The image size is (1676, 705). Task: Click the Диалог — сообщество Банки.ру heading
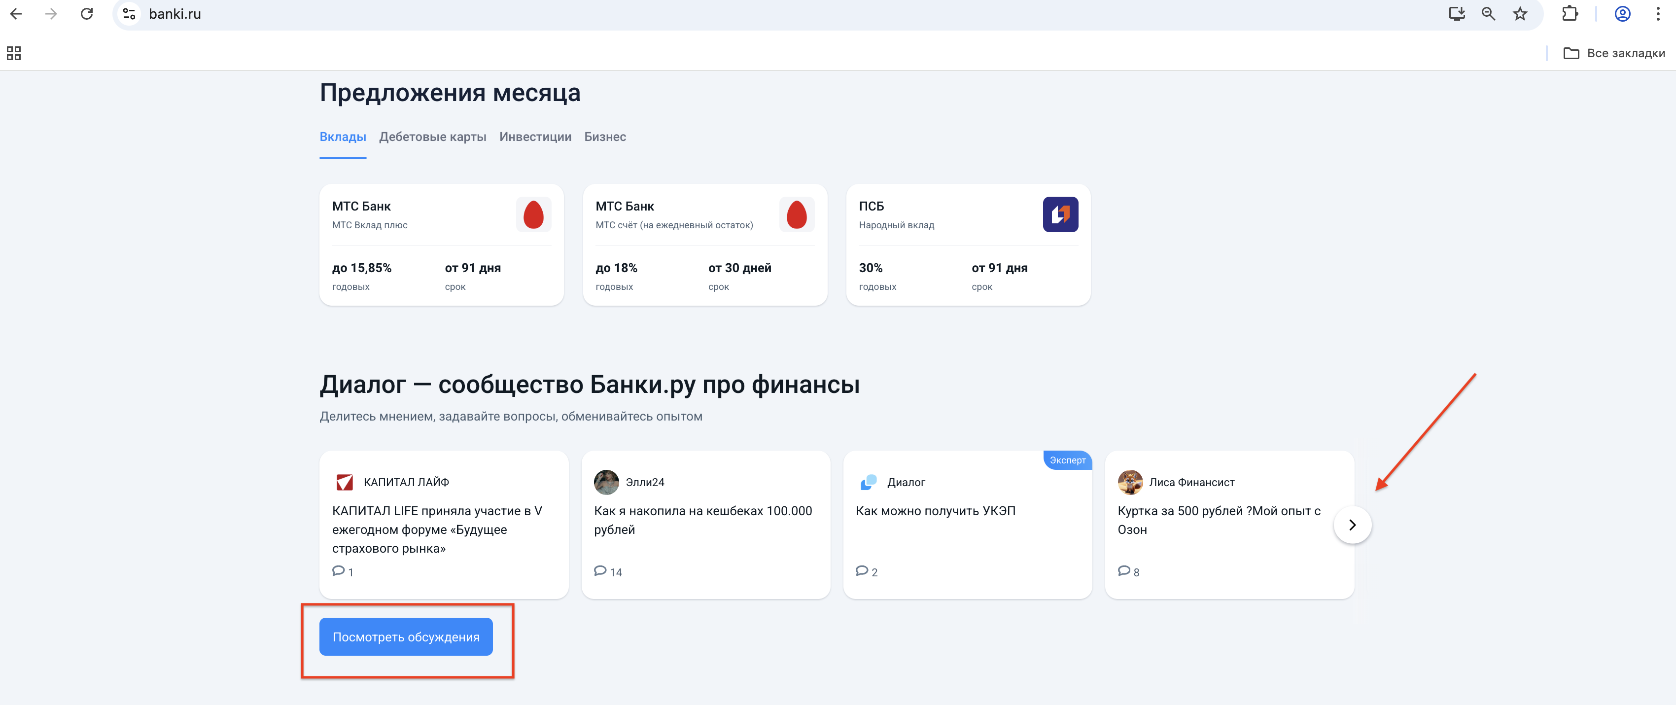(590, 384)
